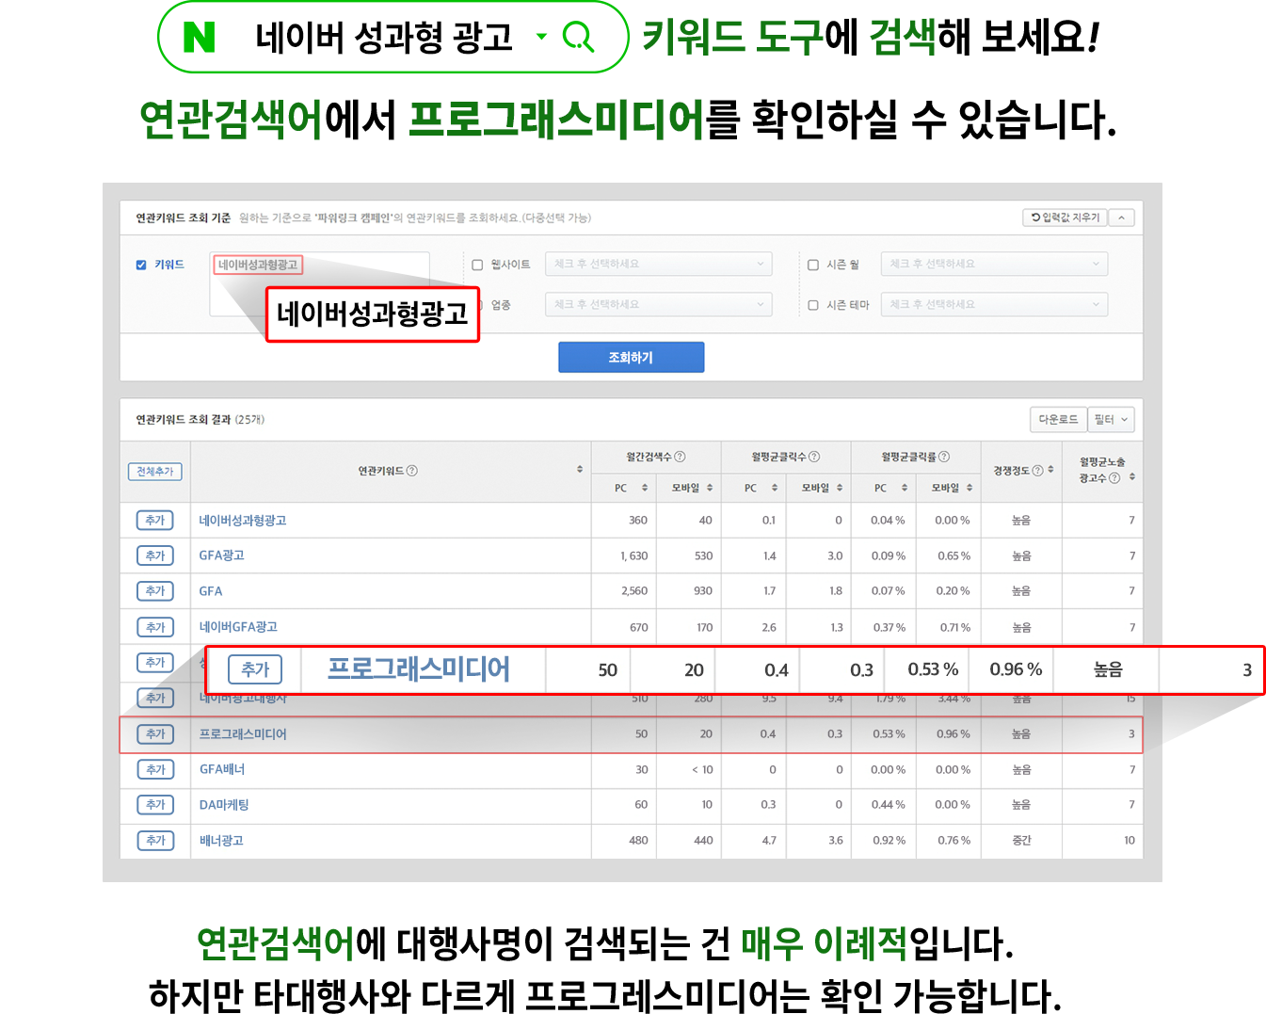The width and height of the screenshot is (1266, 1014).
Task: Click 추가 for 프로그래스미디어 in the table
Action: coord(155,734)
